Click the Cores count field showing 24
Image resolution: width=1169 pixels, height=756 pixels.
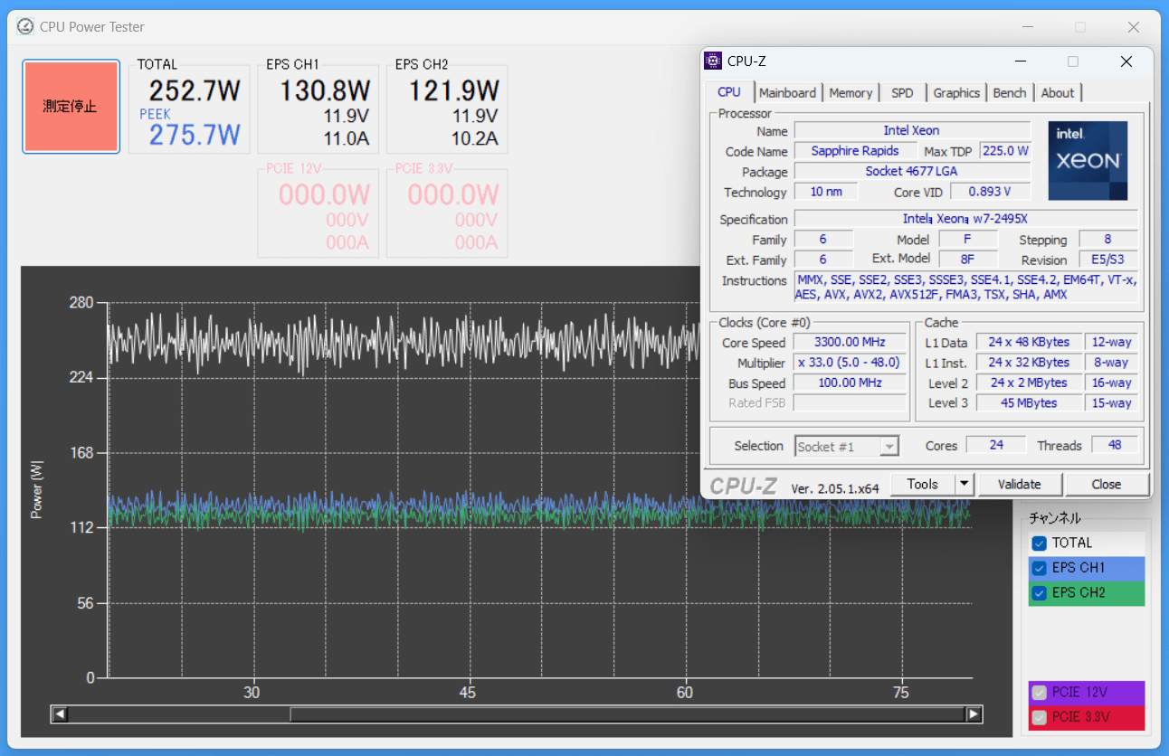point(996,445)
